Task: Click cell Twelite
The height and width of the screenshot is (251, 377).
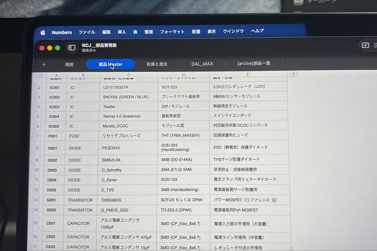Action: click(x=128, y=106)
